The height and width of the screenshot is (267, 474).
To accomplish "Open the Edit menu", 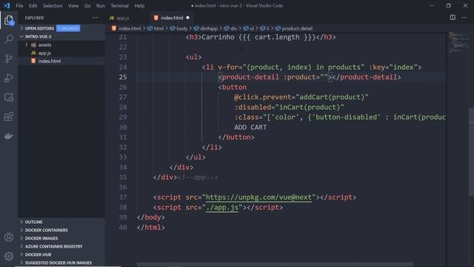I will pyautogui.click(x=33, y=6).
